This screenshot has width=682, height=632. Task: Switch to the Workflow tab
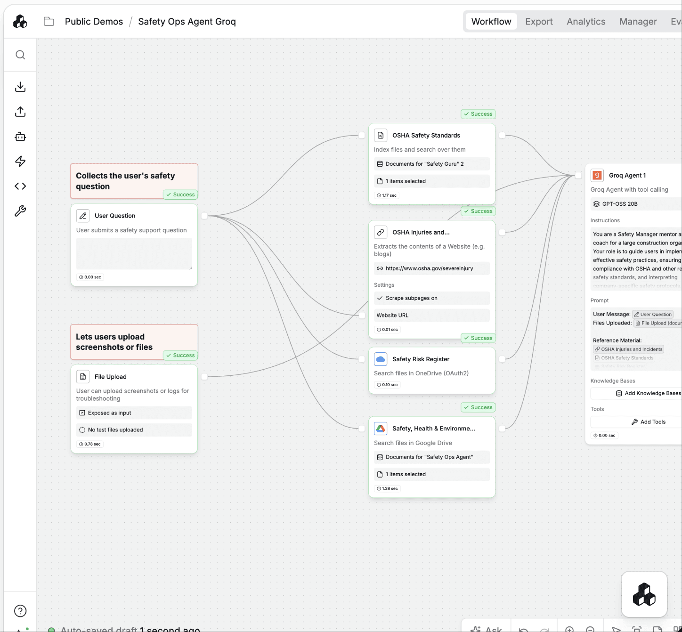[491, 22]
